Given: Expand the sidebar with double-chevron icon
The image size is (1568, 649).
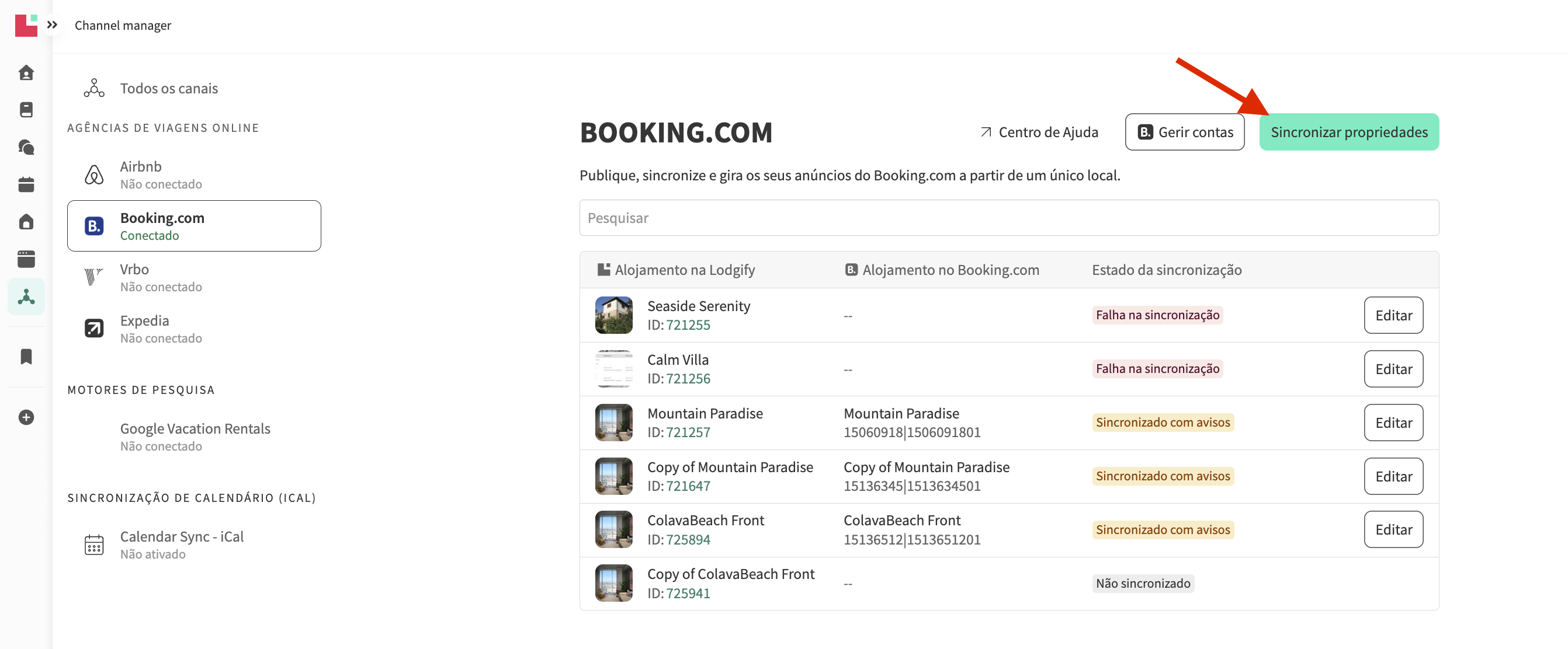Looking at the screenshot, I should pos(53,25).
